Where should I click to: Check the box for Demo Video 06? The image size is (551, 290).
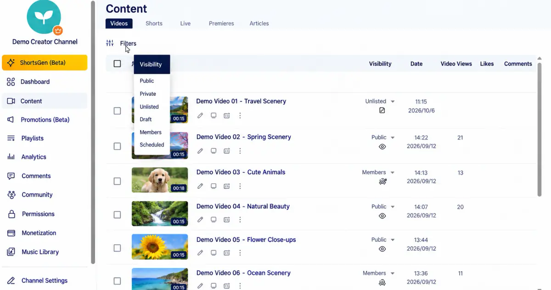tap(117, 281)
